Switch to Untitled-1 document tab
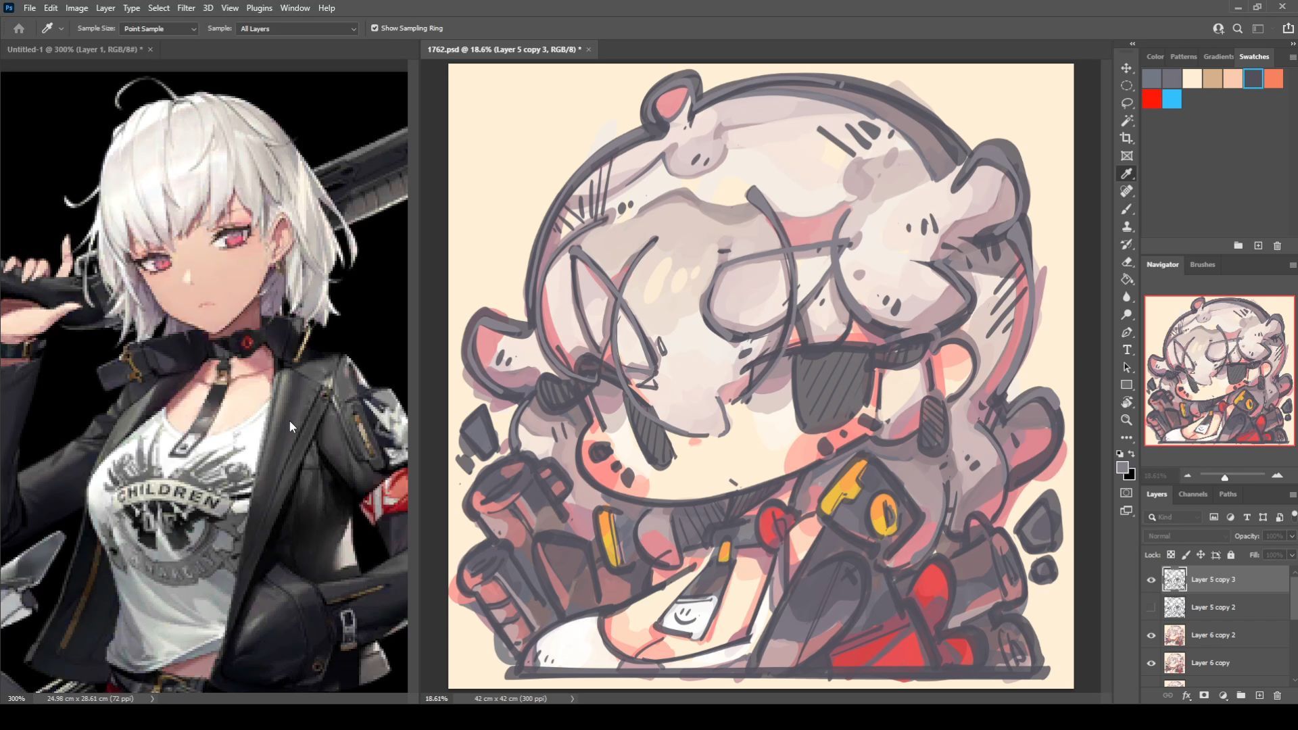This screenshot has height=730, width=1298. (75, 49)
